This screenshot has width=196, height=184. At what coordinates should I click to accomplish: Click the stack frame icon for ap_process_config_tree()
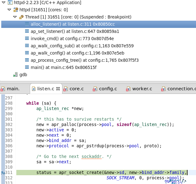tap(27, 60)
